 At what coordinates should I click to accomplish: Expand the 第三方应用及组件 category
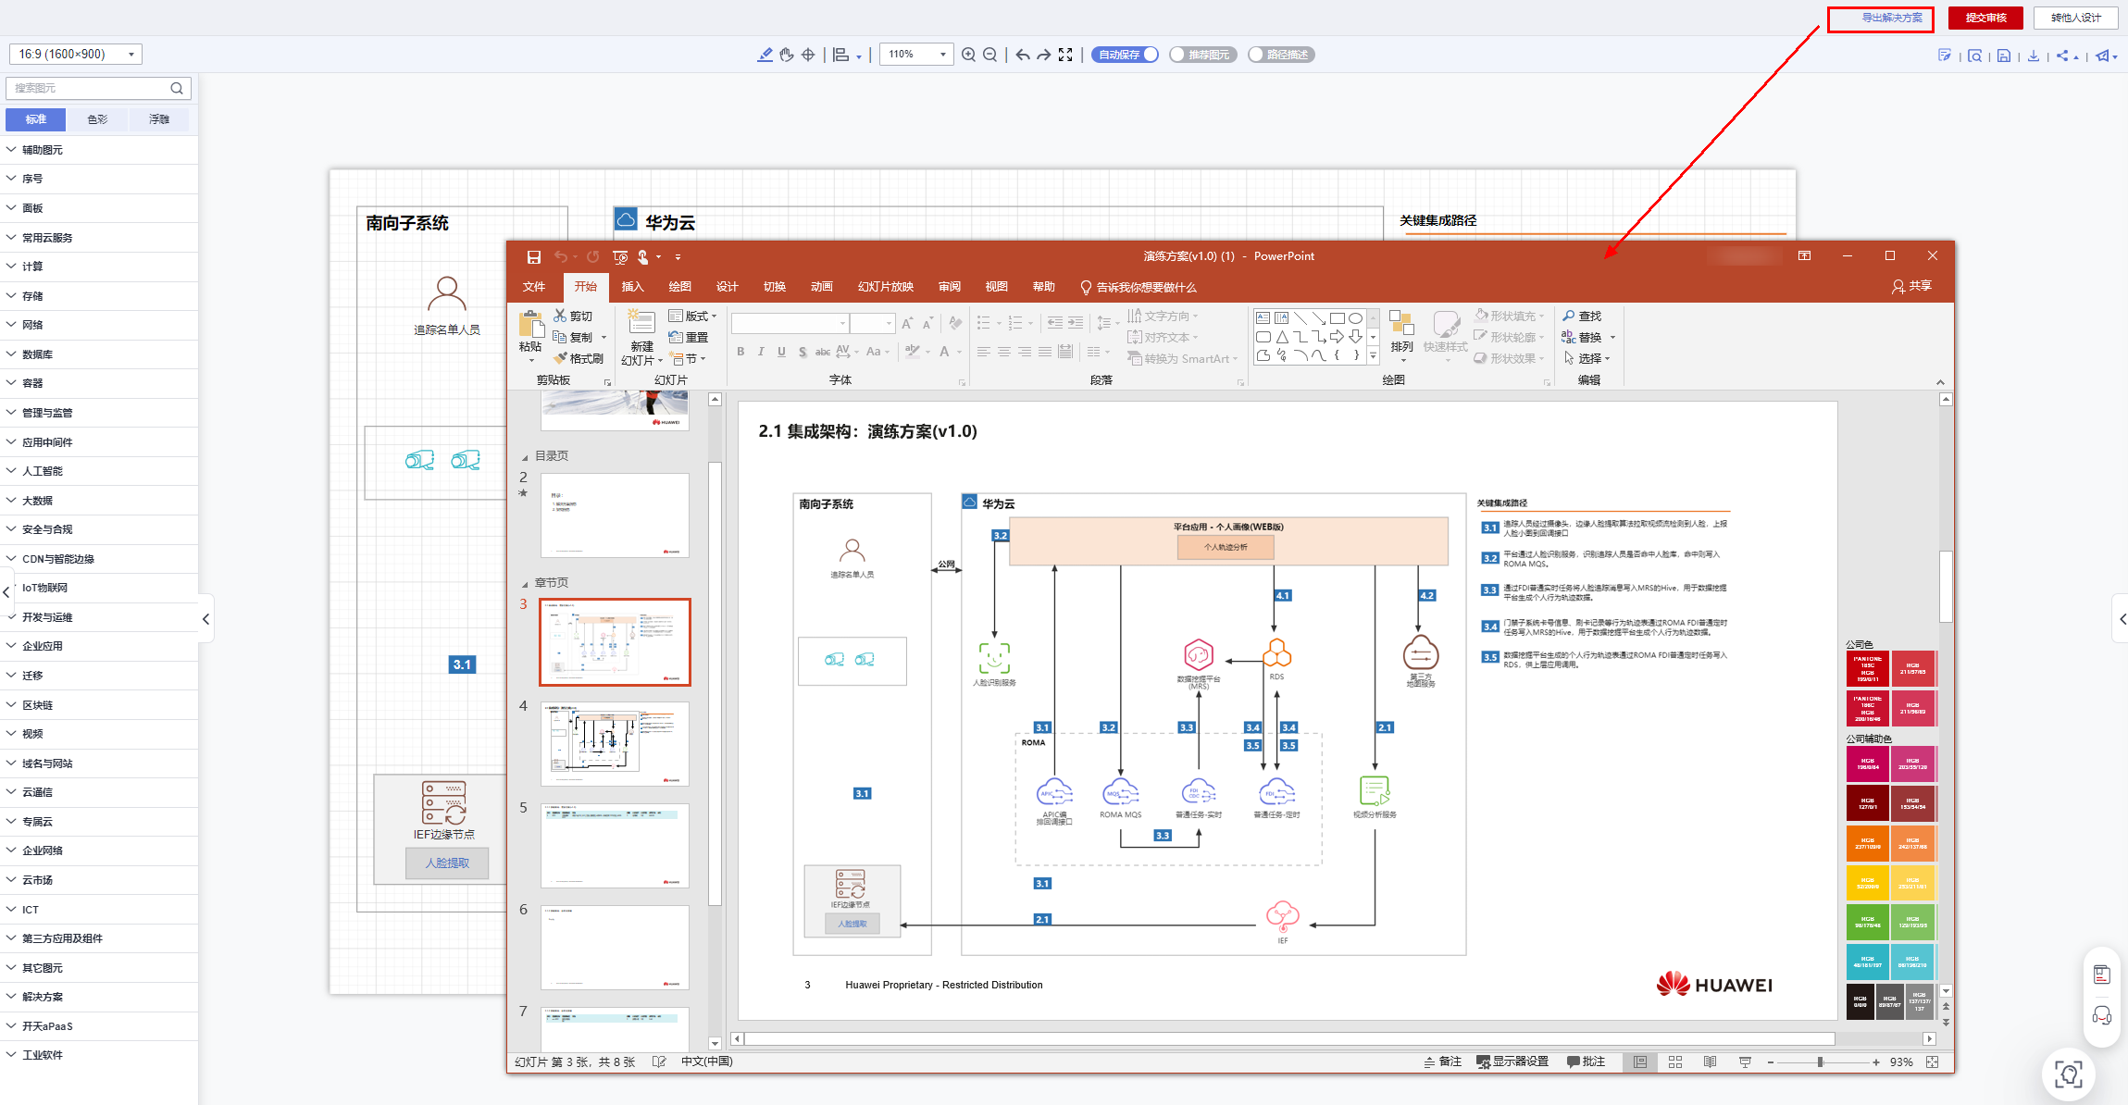click(99, 938)
